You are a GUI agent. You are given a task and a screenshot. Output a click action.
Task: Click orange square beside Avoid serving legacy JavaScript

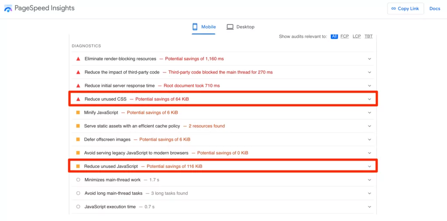(x=78, y=153)
